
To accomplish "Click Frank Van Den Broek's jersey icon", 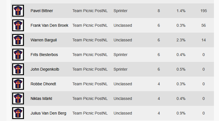I will coord(18,25).
